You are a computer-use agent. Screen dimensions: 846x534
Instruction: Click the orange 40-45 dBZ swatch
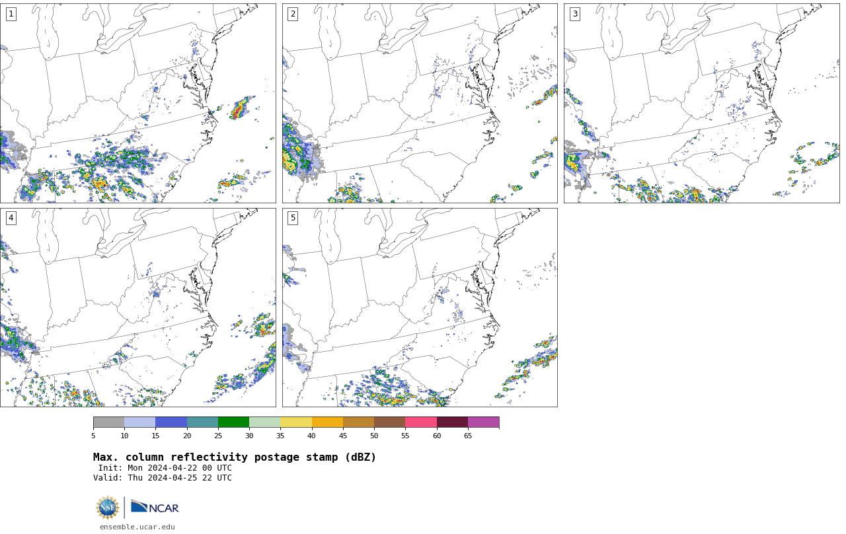point(327,422)
